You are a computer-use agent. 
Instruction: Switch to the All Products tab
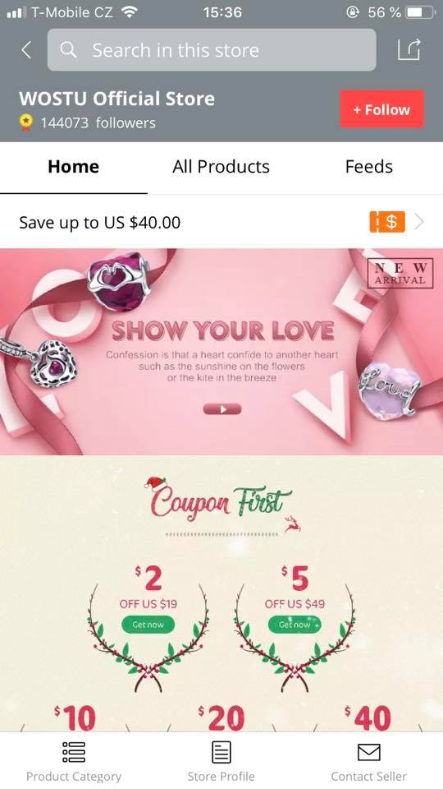click(x=221, y=167)
